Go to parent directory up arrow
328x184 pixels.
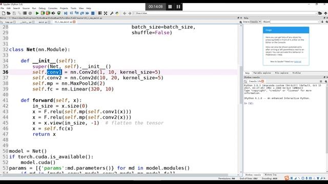tap(325, 13)
